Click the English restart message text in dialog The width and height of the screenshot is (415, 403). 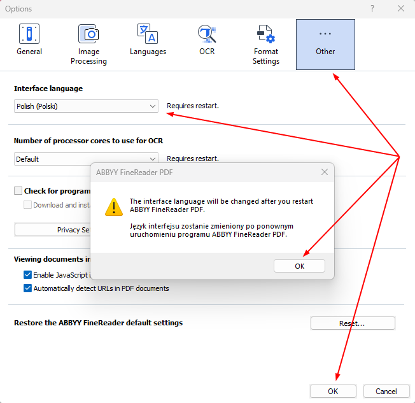pos(222,205)
